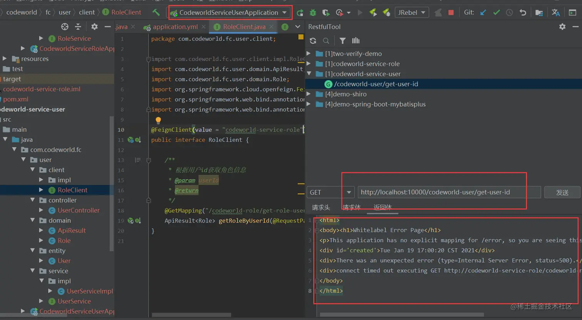The image size is (582, 320).
Task: Click the Build project hammer icon
Action: pos(156,12)
